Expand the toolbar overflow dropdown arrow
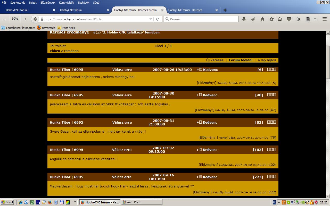 tap(315, 19)
